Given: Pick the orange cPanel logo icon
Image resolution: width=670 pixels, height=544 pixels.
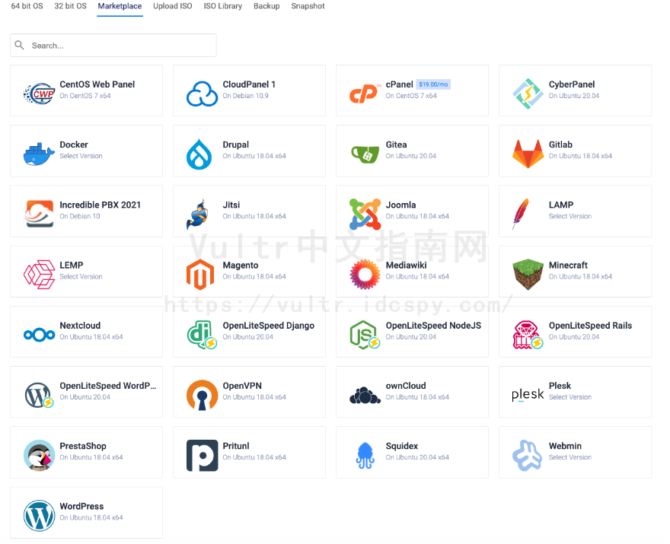Looking at the screenshot, I should [364, 94].
